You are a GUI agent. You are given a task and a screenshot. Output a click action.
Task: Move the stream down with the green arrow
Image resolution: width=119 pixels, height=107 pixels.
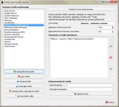pyautogui.click(x=111, y=69)
